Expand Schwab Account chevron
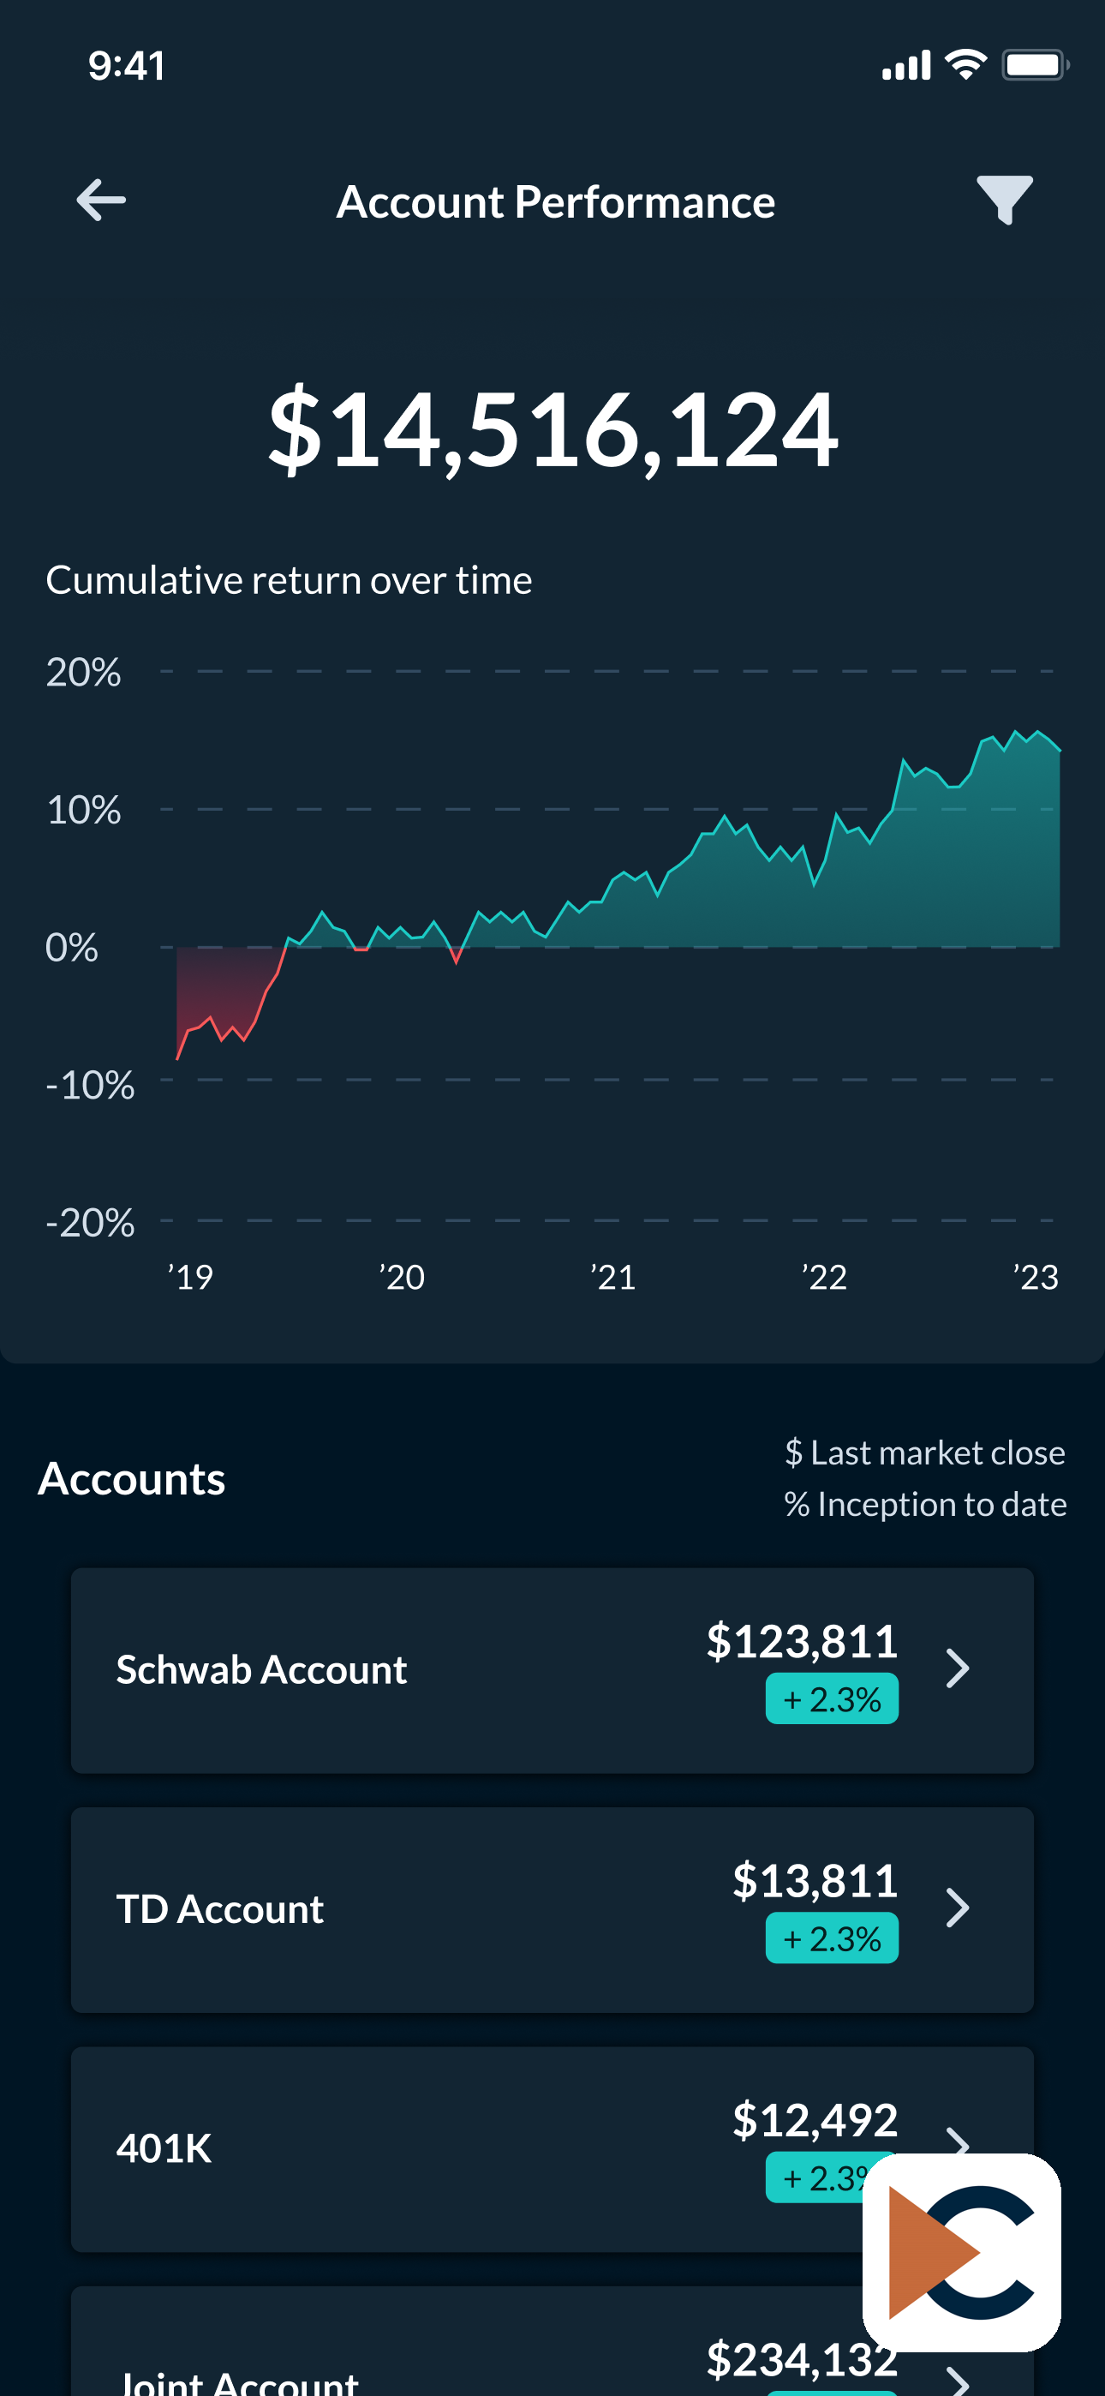Image resolution: width=1105 pixels, height=2396 pixels. coord(958,1668)
